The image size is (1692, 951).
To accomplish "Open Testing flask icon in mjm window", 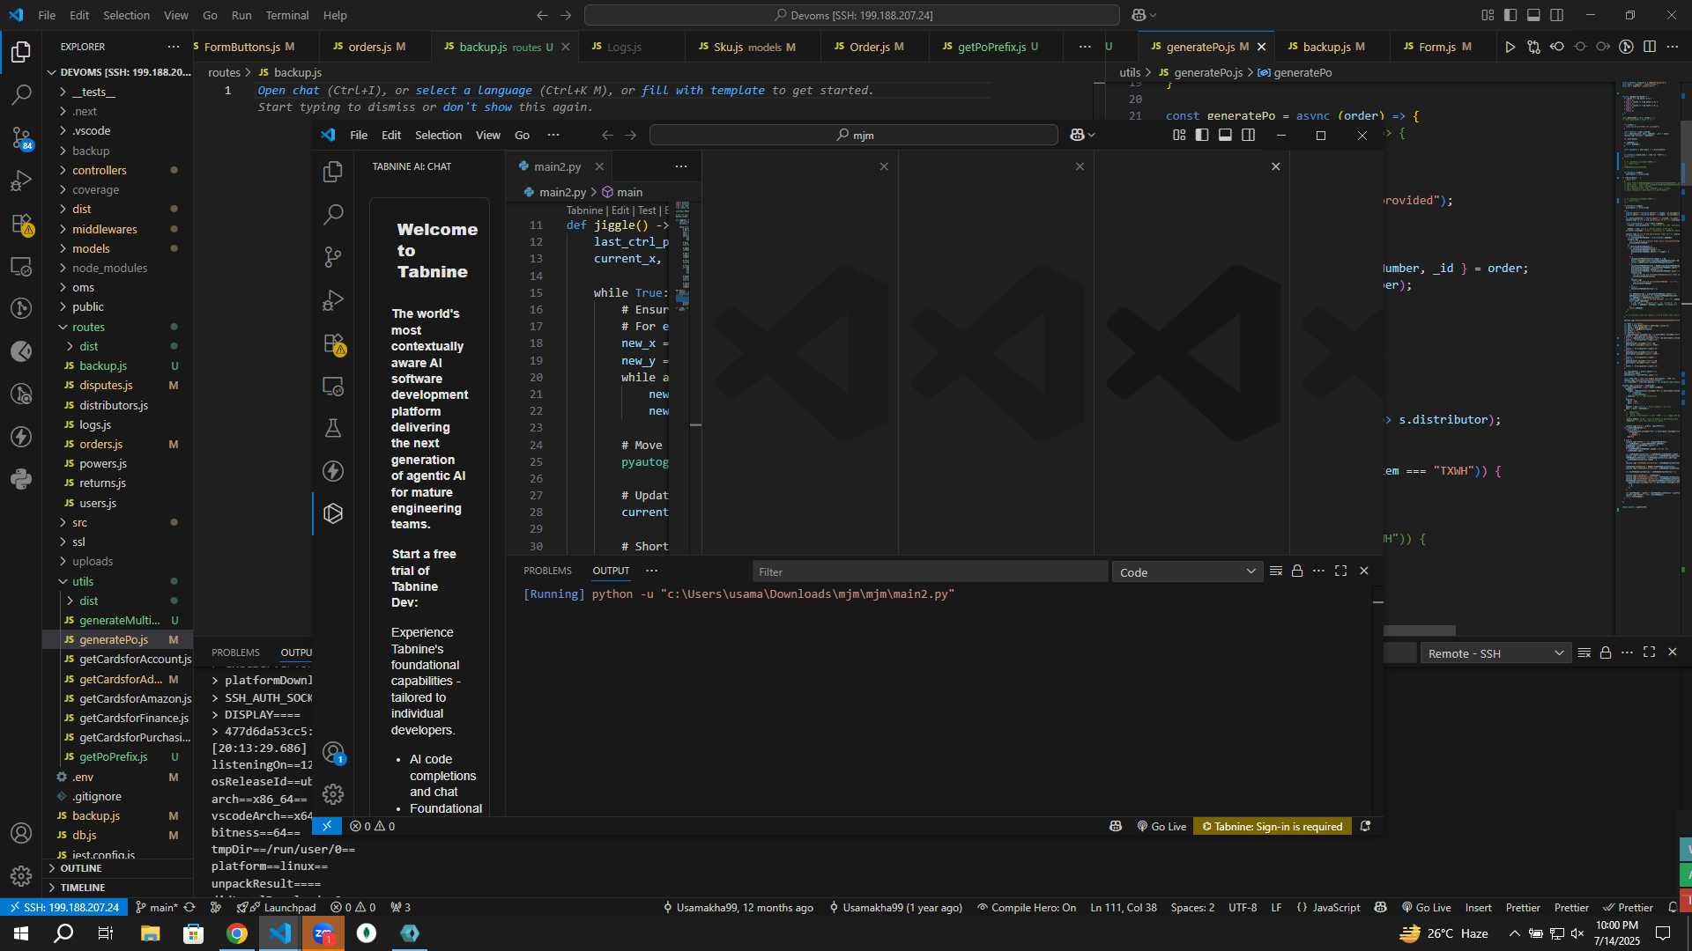I will [x=333, y=429].
